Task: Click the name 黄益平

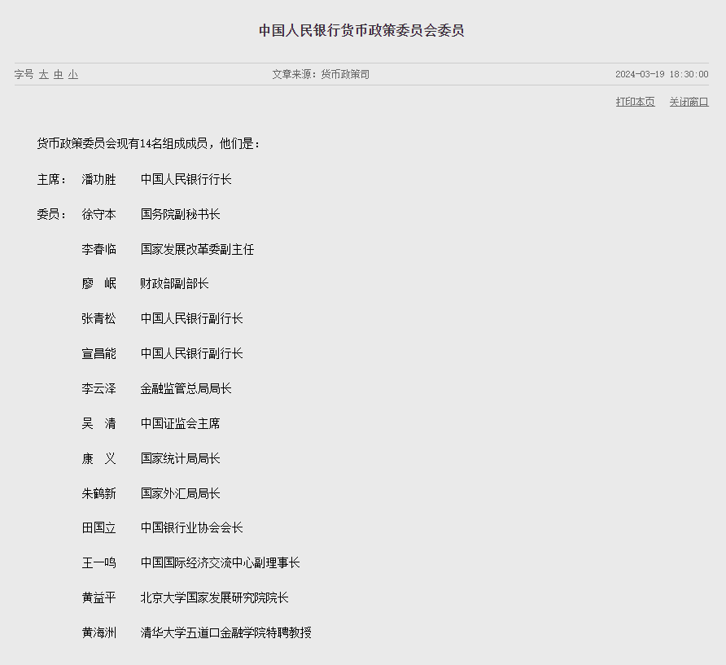Action: point(98,598)
